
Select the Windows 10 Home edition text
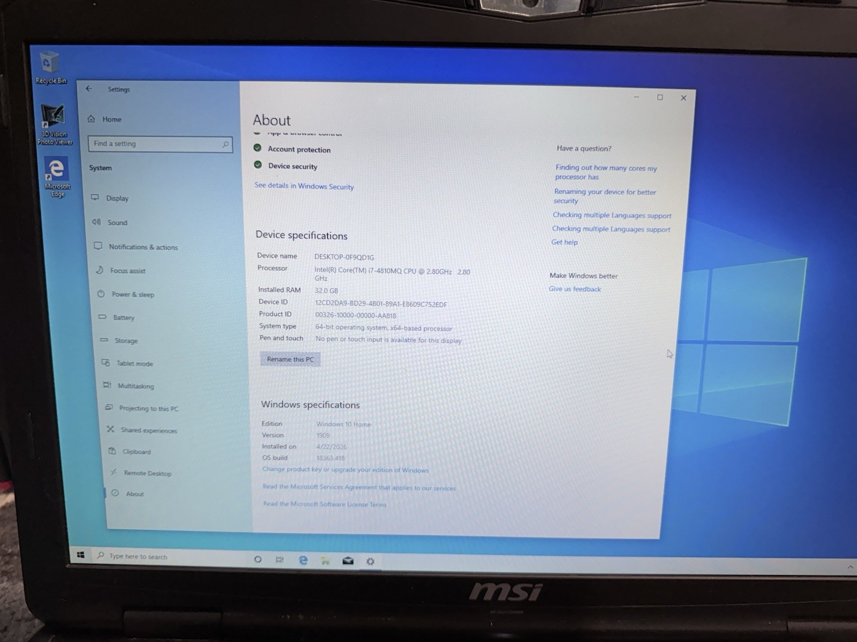coord(343,424)
